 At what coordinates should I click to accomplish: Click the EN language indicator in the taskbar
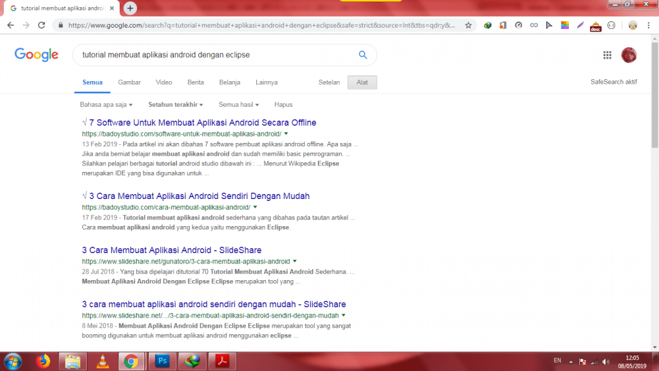point(557,361)
